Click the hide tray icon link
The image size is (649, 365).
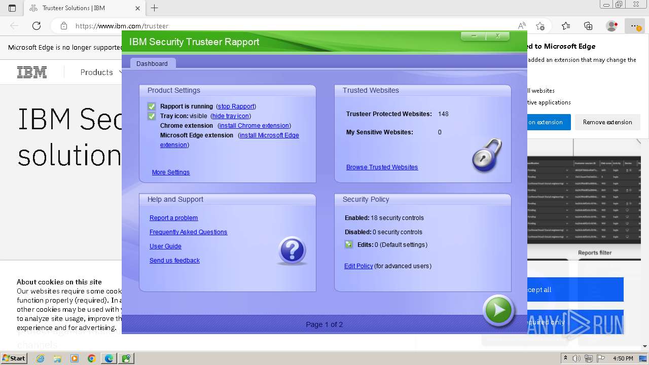(x=231, y=116)
